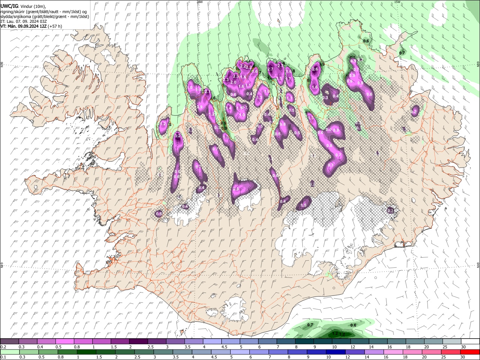
Task: Click the light pink 16–18 bottom-row legend swatch
Action: point(393,352)
